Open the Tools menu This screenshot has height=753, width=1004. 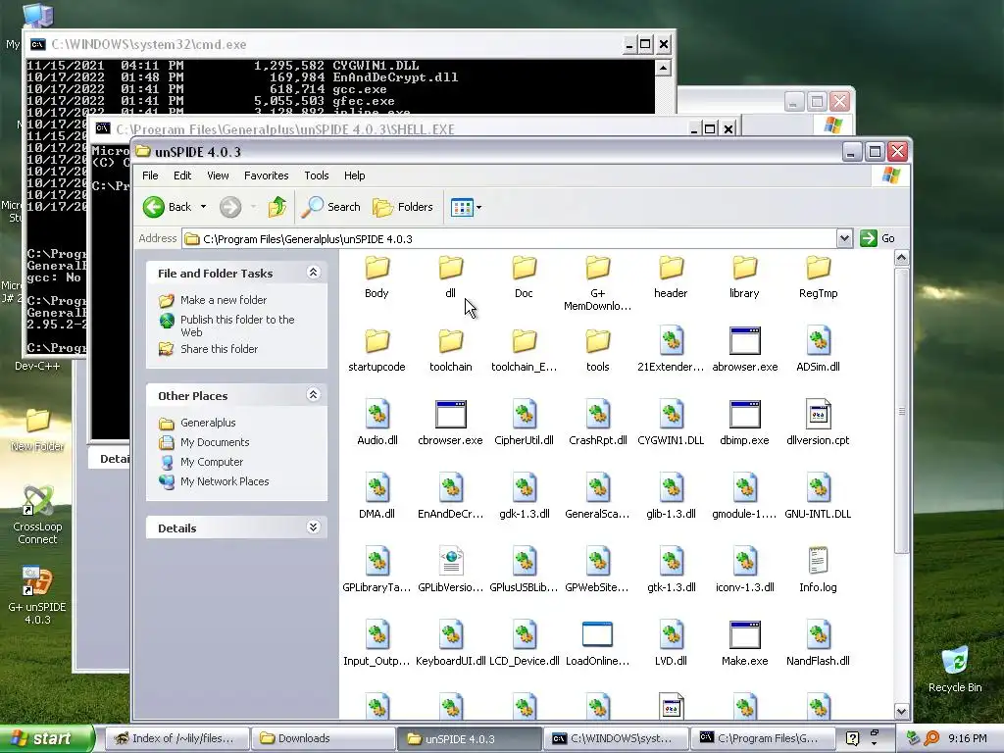coord(317,176)
